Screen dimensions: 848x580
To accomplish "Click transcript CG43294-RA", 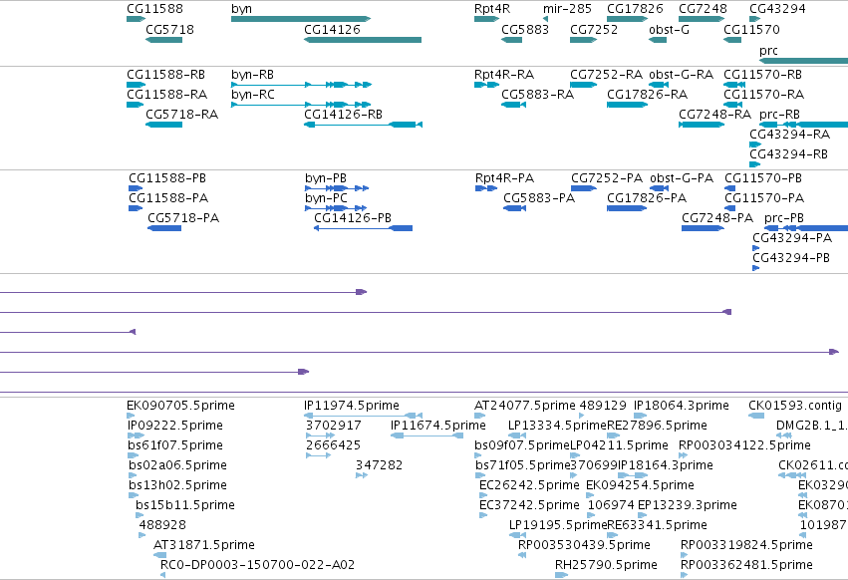I will tap(755, 145).
